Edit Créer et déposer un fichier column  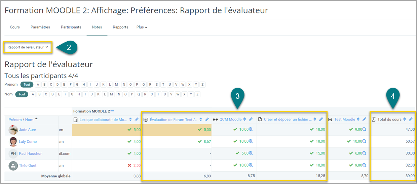pos(321,120)
